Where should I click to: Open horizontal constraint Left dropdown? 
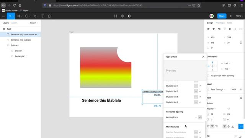pos(227,63)
